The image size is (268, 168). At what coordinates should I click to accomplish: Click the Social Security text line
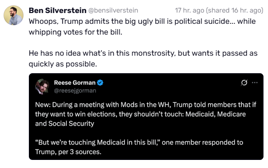click(65, 124)
